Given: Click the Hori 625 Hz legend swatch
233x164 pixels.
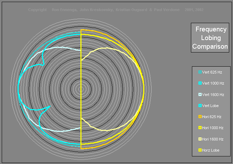Looking at the screenshot, I should point(200,117).
